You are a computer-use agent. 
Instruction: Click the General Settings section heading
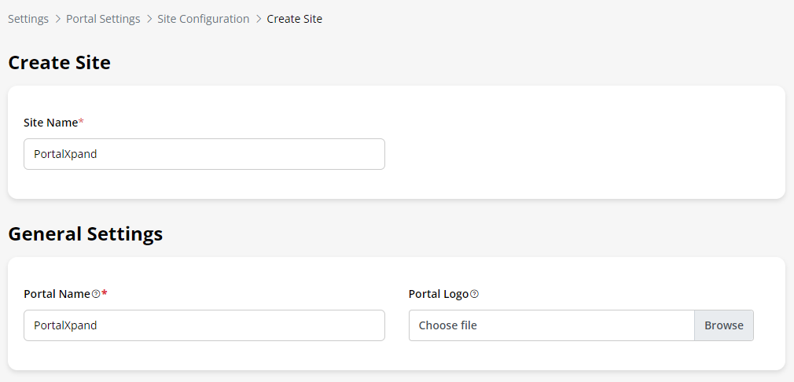pyautogui.click(x=86, y=234)
